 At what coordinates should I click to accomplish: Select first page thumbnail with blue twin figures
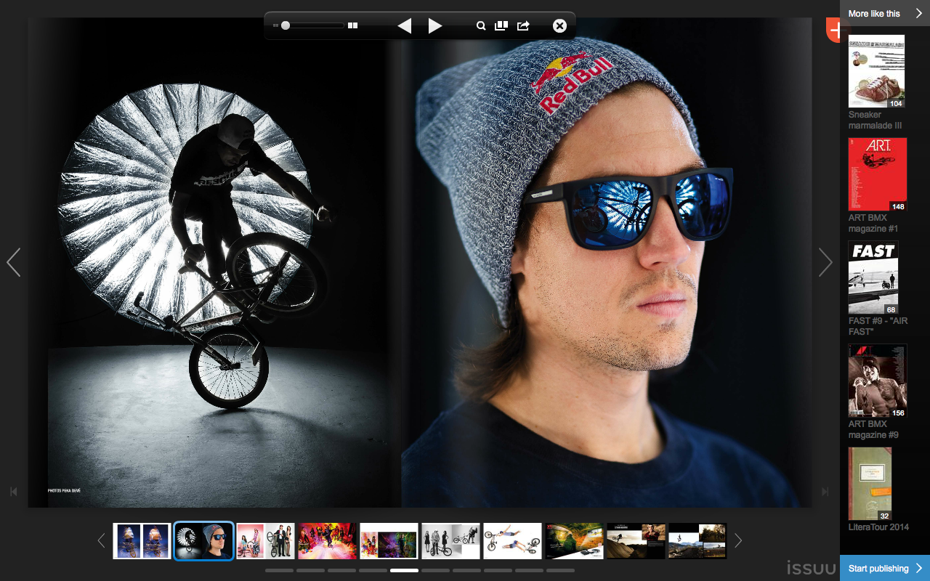[142, 541]
